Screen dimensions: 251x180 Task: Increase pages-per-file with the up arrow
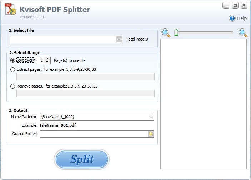[47, 59]
